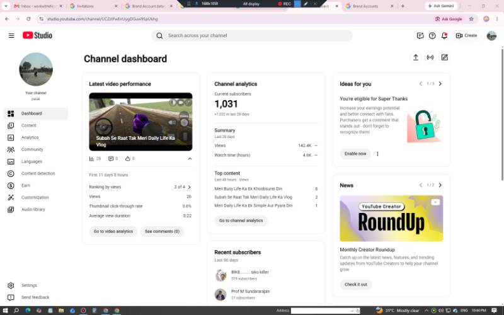Image resolution: width=504 pixels, height=315 pixels.
Task: Click Check it out button
Action: pos(356,285)
